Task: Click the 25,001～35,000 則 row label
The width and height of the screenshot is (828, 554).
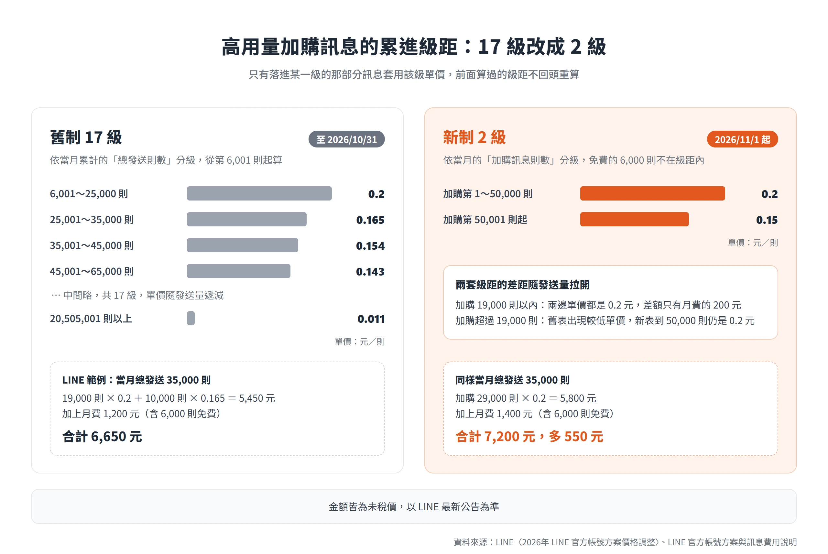Action: coord(92,219)
